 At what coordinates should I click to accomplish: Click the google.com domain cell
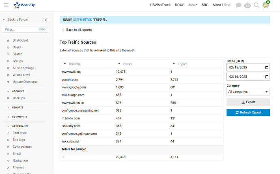(70, 80)
